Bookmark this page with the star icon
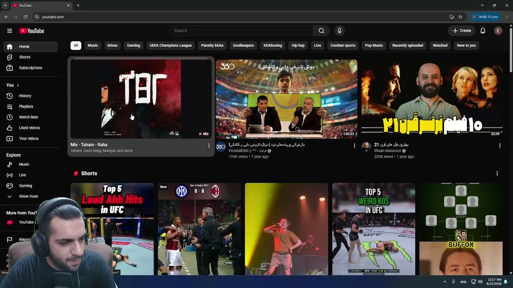 (460, 17)
